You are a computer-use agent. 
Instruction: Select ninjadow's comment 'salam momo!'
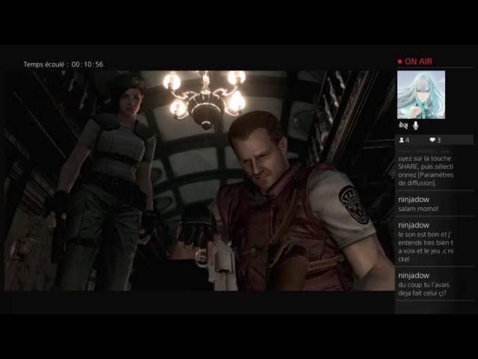435,203
